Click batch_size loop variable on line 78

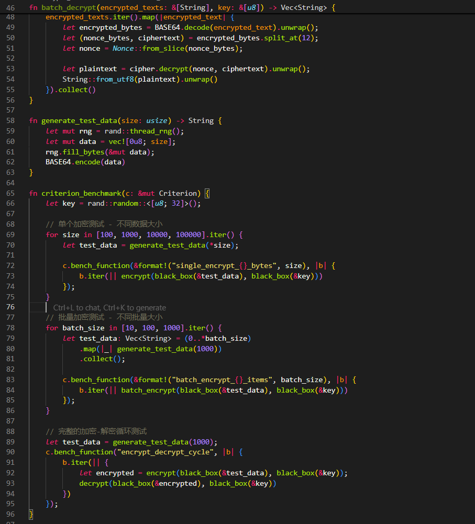coord(83,328)
